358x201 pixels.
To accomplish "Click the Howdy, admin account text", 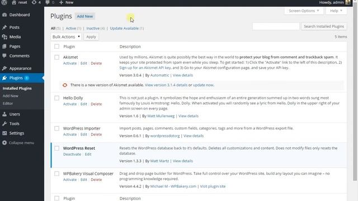I will click(331, 2).
